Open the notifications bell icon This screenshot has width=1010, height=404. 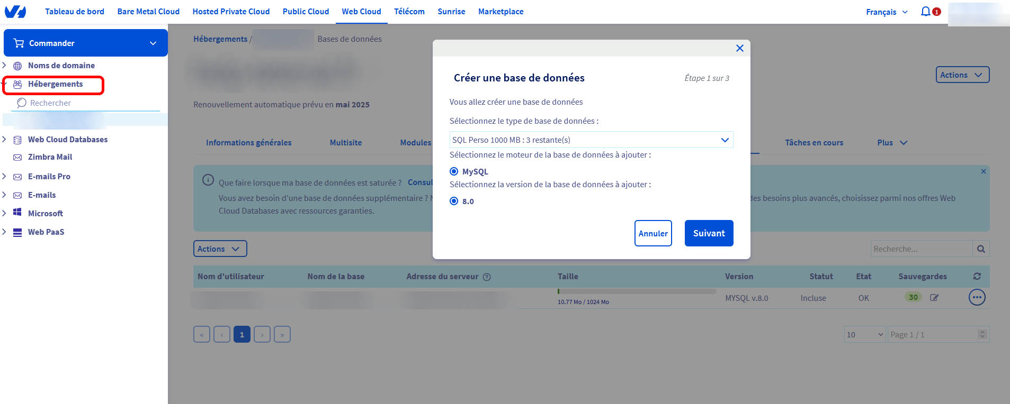point(925,12)
